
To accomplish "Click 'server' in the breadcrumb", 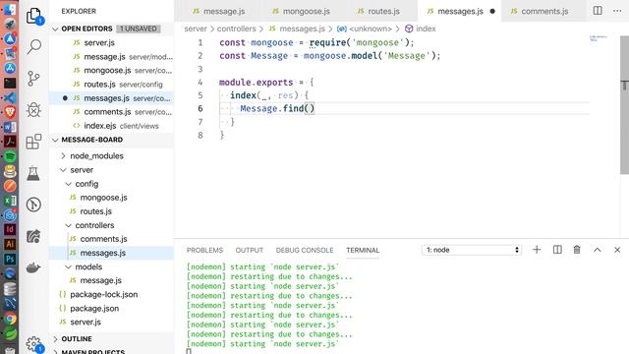I will (196, 29).
